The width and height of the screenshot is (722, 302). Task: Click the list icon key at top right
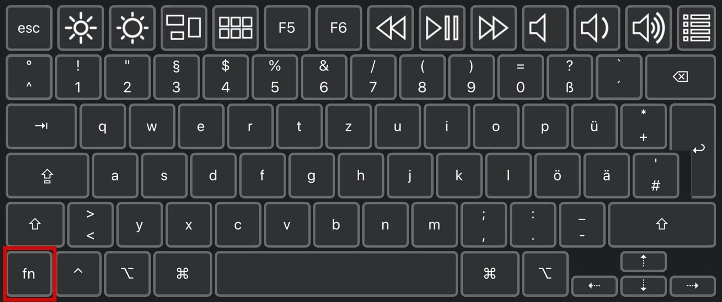(x=696, y=28)
